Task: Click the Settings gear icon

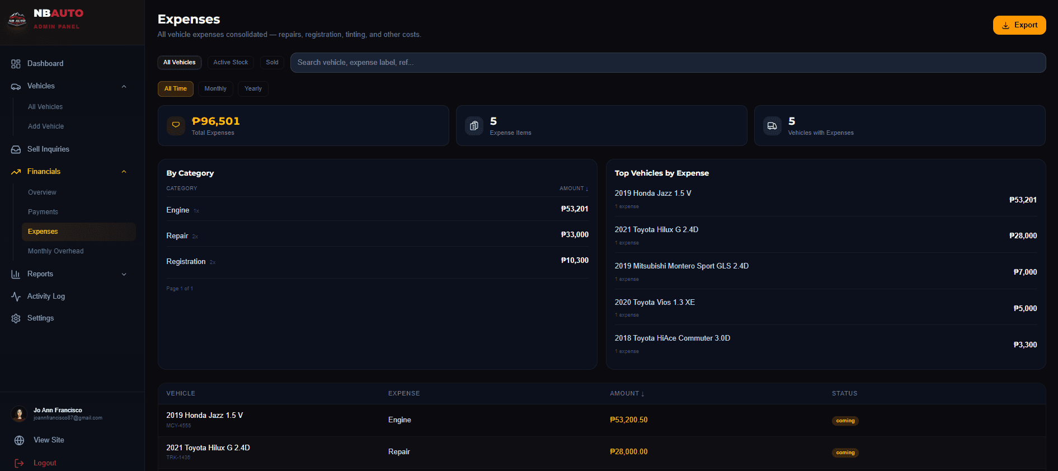Action: click(x=16, y=318)
